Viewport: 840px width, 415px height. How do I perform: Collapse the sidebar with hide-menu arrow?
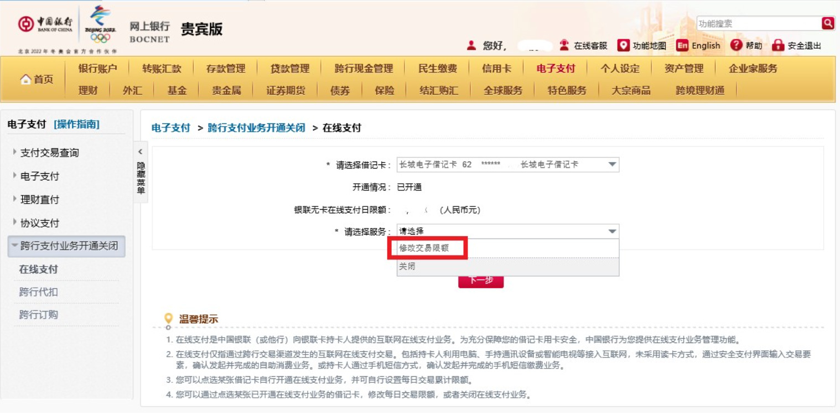pyautogui.click(x=141, y=152)
